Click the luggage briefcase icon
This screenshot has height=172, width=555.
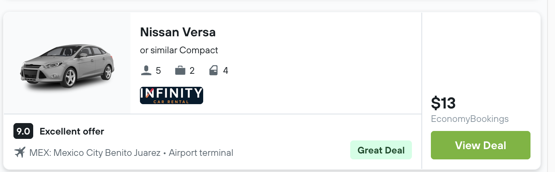[x=180, y=71]
